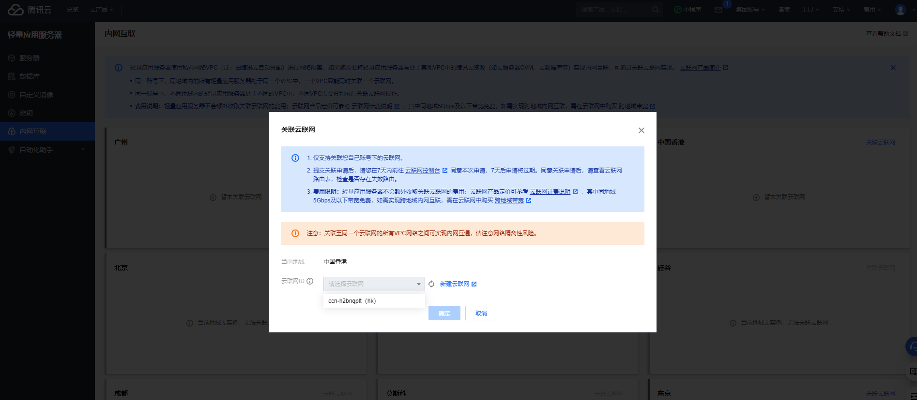
Task: Open 备案 in the top bar
Action: pos(784,10)
